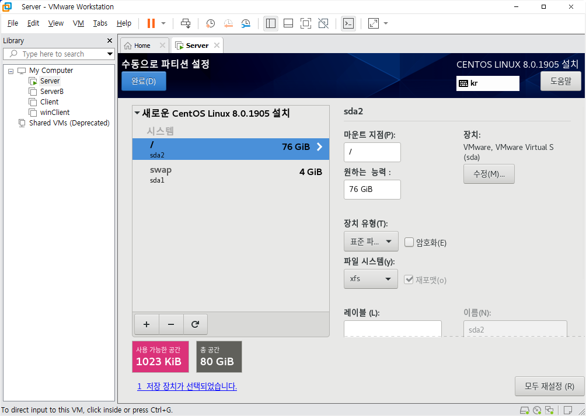
Task: Click the 도움말 help button
Action: click(x=560, y=81)
